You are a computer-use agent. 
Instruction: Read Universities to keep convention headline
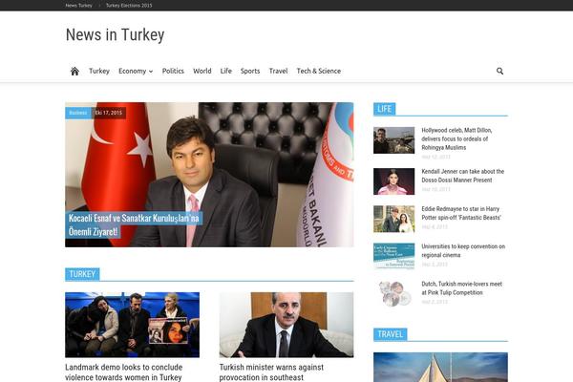click(463, 251)
